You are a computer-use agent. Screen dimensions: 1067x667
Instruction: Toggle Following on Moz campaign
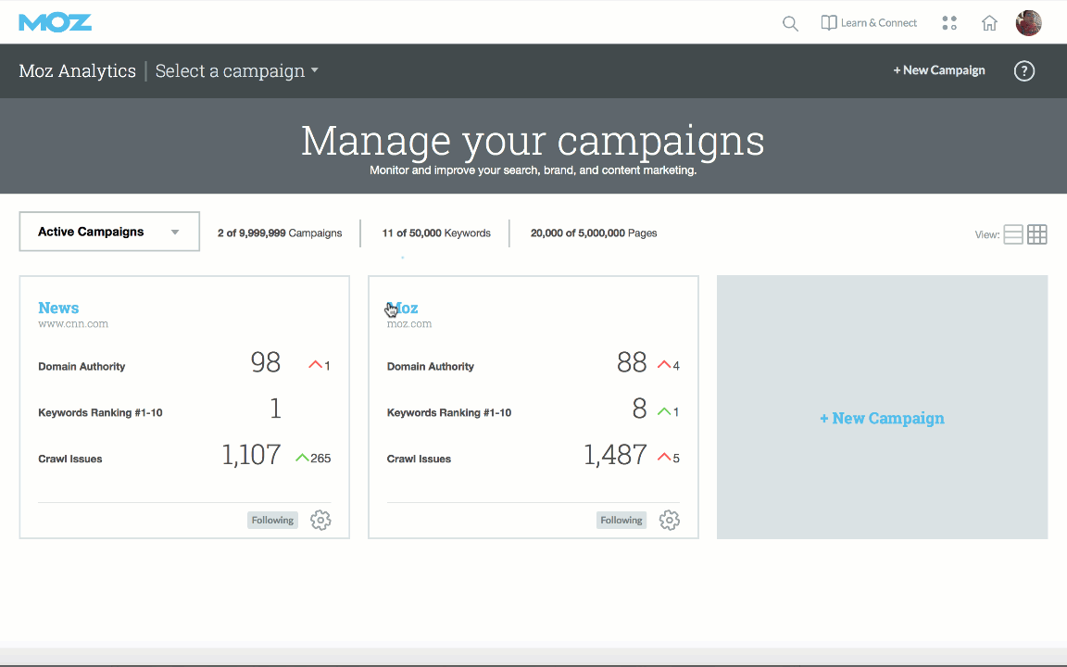621,520
